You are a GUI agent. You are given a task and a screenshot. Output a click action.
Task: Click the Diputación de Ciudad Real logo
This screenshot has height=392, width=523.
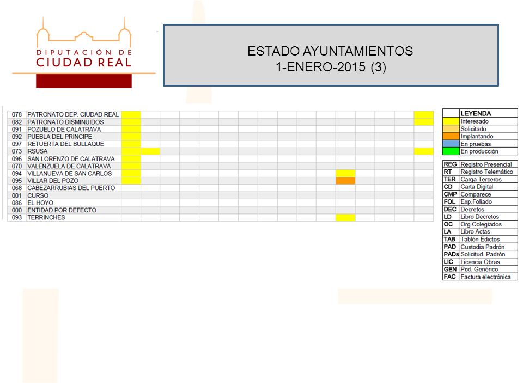(x=84, y=53)
